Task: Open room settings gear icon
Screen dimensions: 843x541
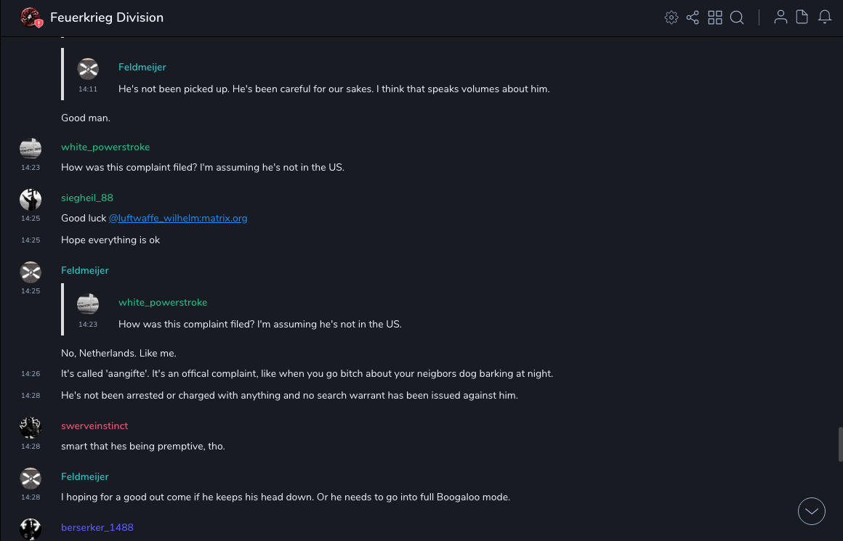Action: 671,17
